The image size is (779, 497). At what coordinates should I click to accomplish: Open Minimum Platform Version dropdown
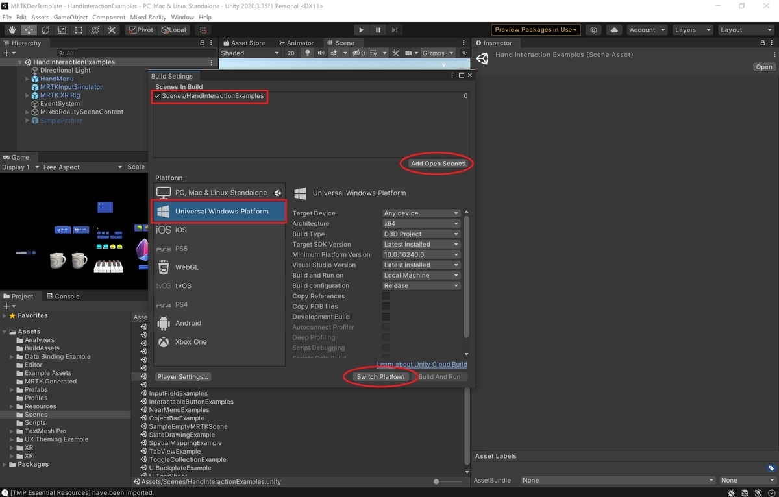(421, 254)
